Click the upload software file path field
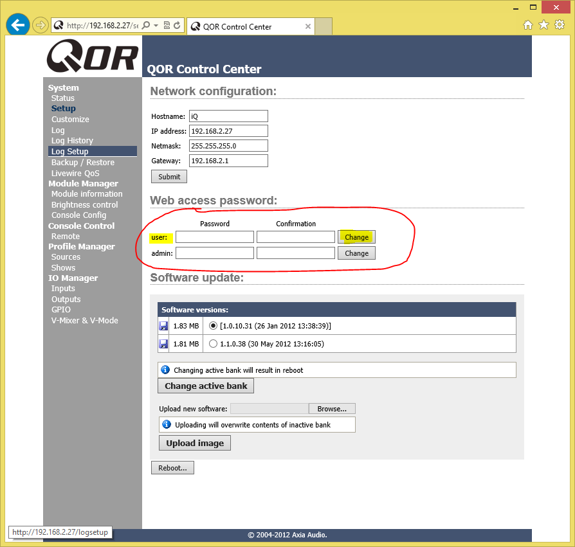Image resolution: width=575 pixels, height=547 pixels. (x=269, y=409)
